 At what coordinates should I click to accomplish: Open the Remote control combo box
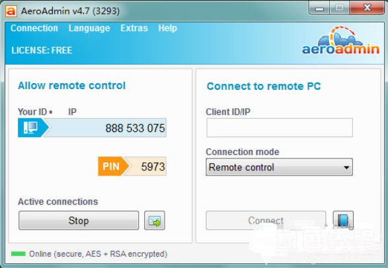[x=279, y=167]
